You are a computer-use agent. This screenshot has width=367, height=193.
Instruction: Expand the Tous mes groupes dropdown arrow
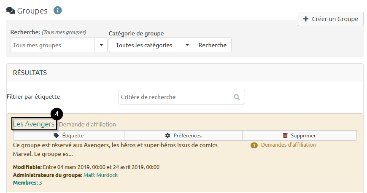[x=101, y=45]
